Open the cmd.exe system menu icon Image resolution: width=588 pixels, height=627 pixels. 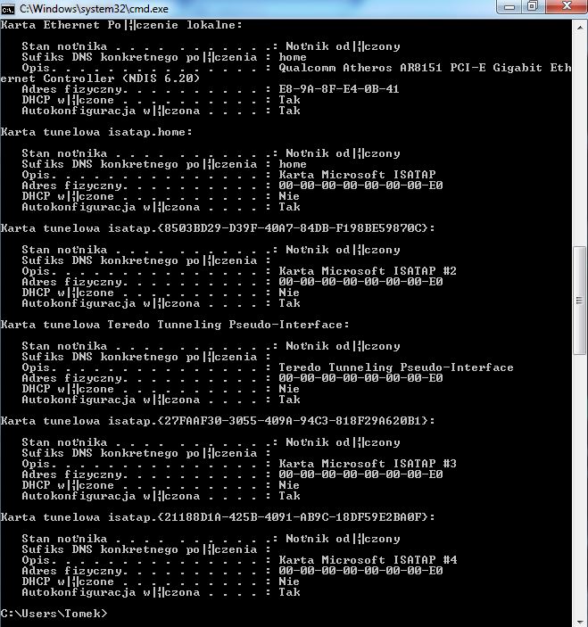click(x=8, y=9)
